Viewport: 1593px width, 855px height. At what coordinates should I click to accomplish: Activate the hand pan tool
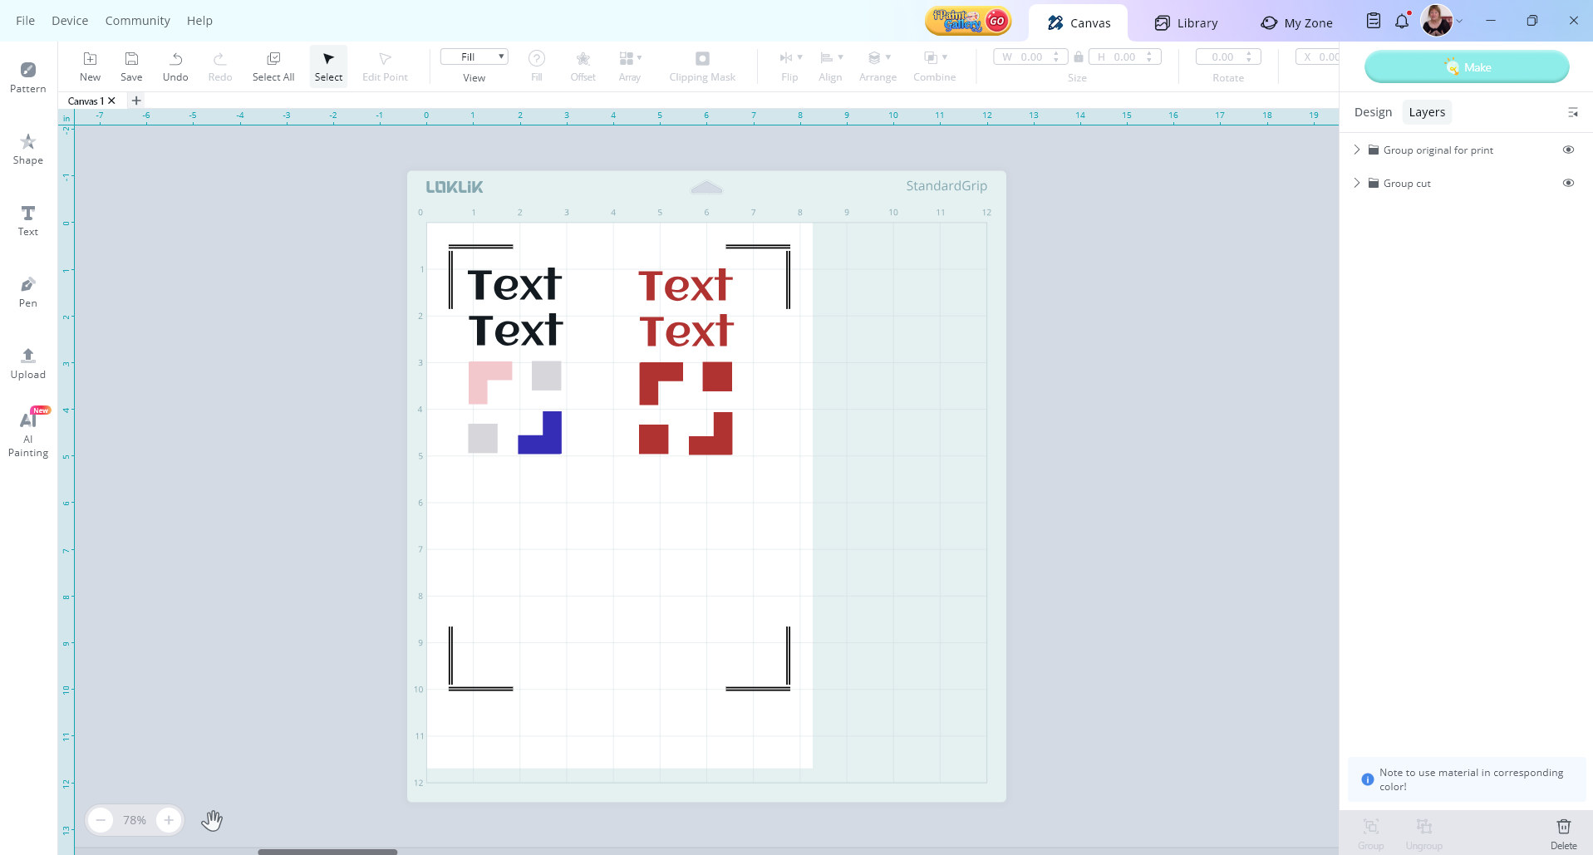tap(212, 820)
